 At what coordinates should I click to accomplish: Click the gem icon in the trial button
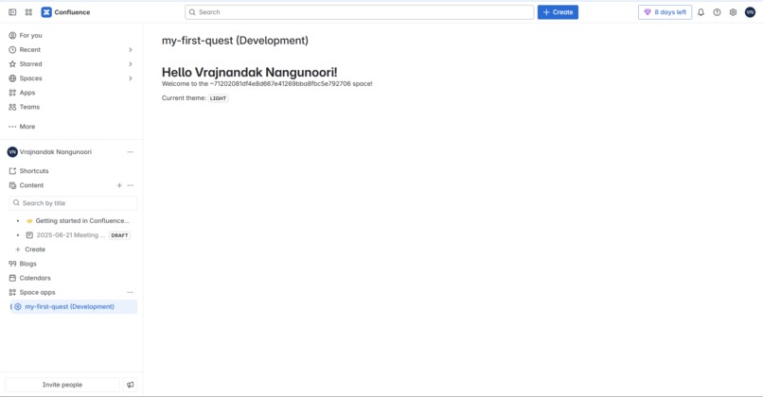[x=648, y=12]
